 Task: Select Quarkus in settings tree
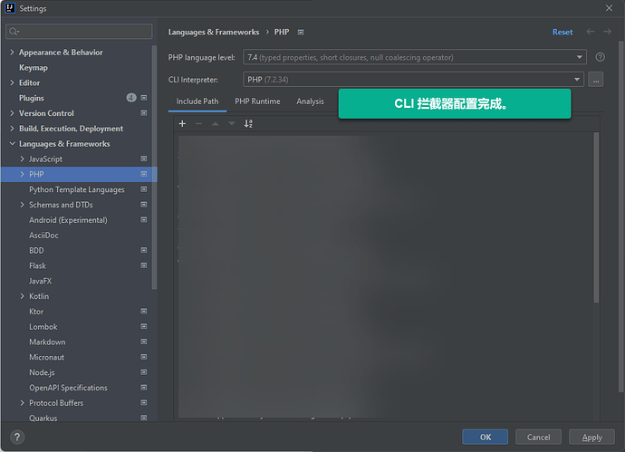(43, 418)
